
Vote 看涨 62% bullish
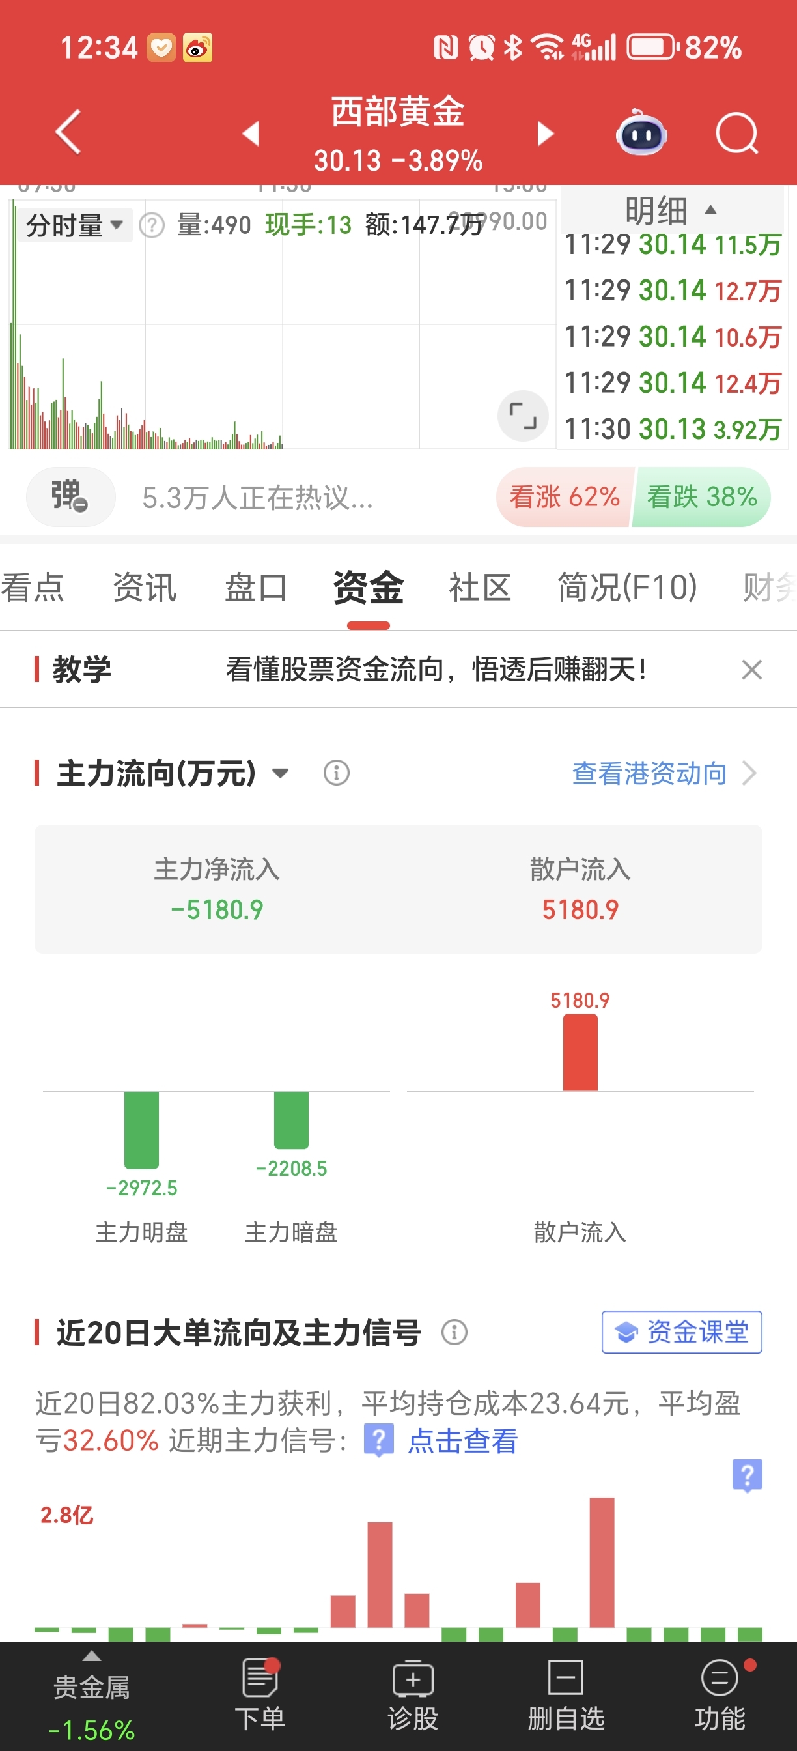[x=564, y=497]
